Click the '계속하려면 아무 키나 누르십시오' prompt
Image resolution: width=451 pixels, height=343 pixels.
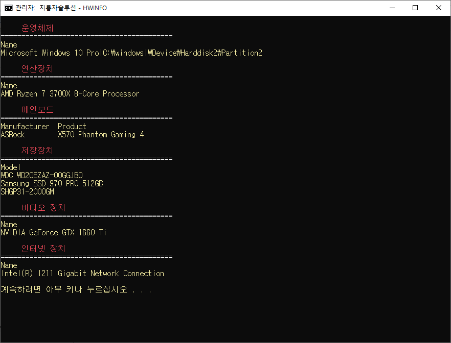(76, 289)
